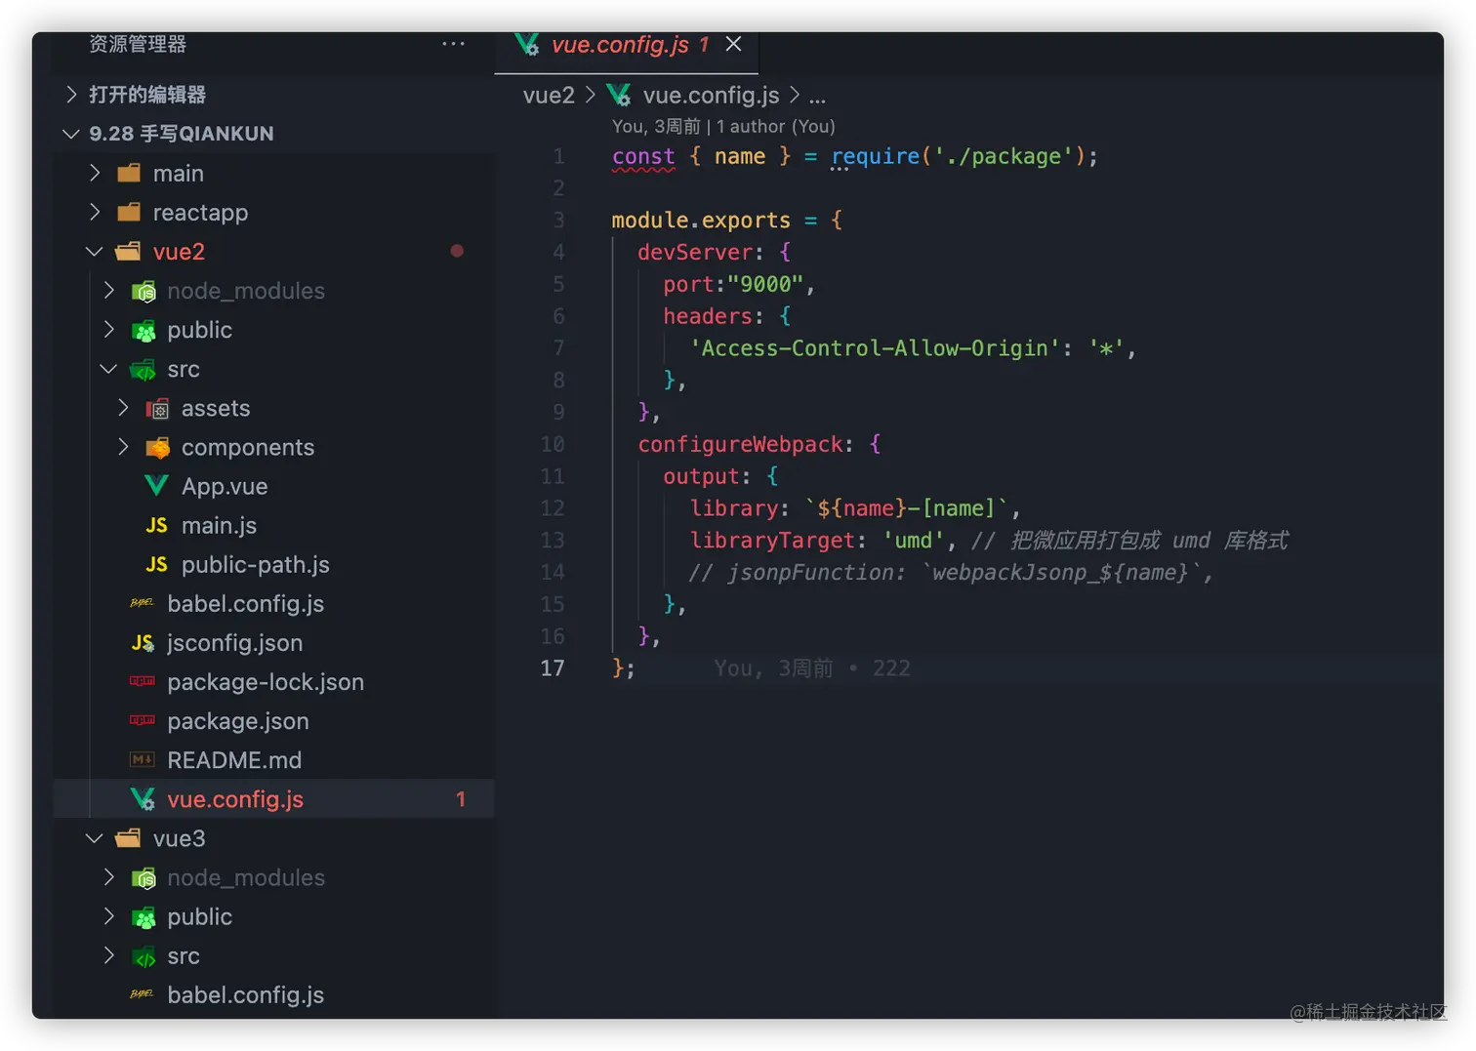1476x1051 pixels.
Task: Open App.vue file
Action: click(225, 486)
